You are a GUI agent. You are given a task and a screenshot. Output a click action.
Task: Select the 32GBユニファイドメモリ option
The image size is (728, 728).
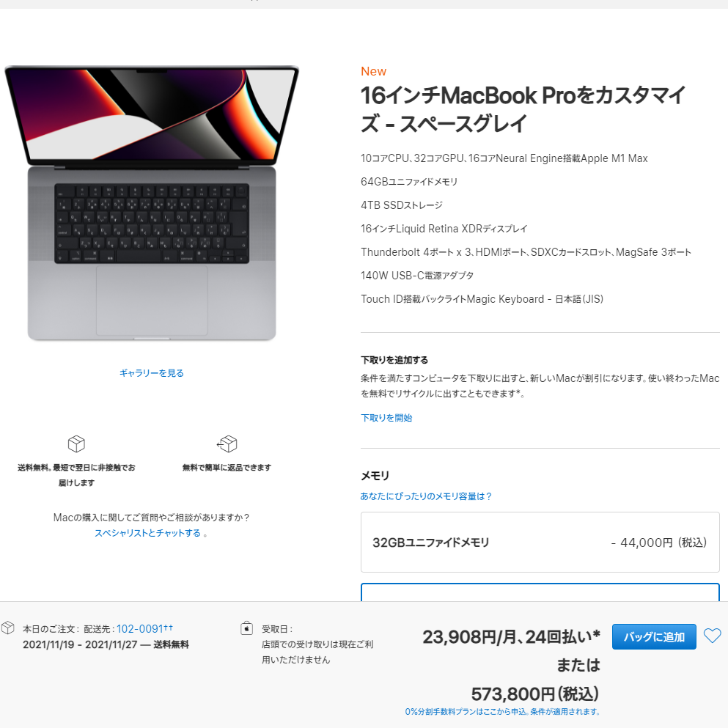(x=540, y=543)
